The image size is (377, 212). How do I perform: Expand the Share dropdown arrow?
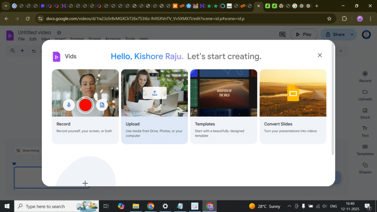tap(352, 35)
